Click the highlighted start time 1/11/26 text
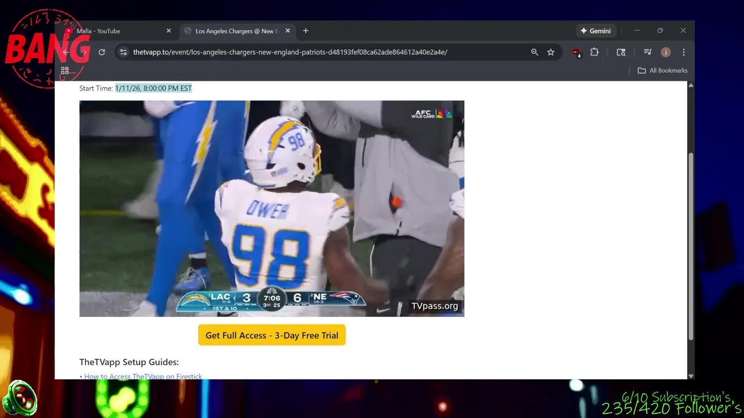 [x=153, y=88]
